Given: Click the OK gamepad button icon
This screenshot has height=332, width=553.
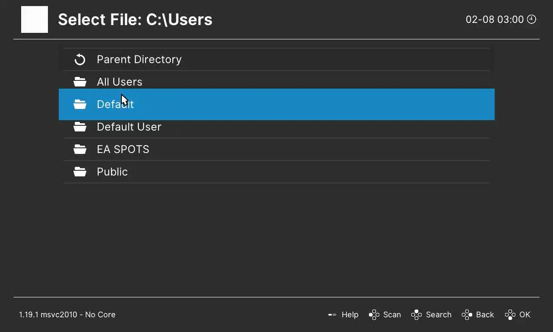Looking at the screenshot, I should [510, 315].
